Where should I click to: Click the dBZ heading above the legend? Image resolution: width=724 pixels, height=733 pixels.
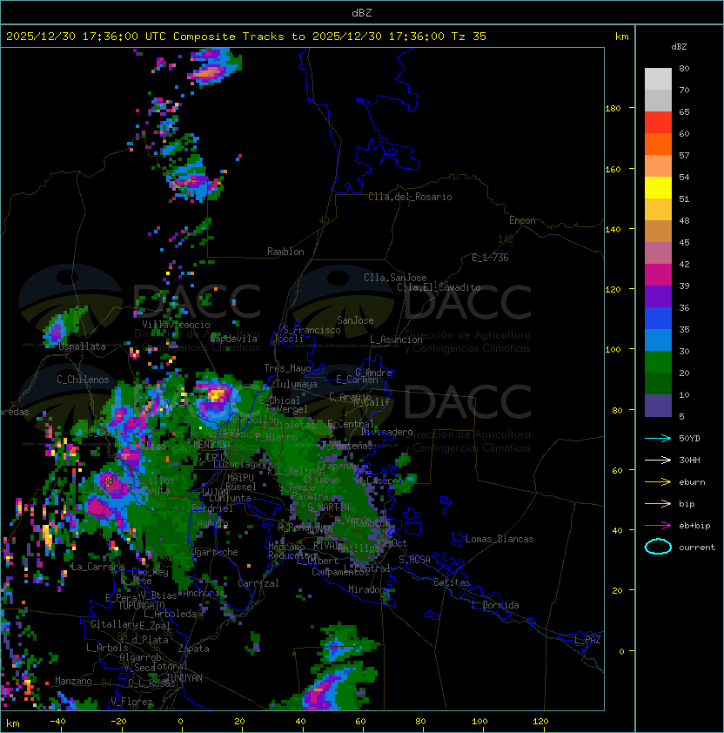tap(679, 47)
